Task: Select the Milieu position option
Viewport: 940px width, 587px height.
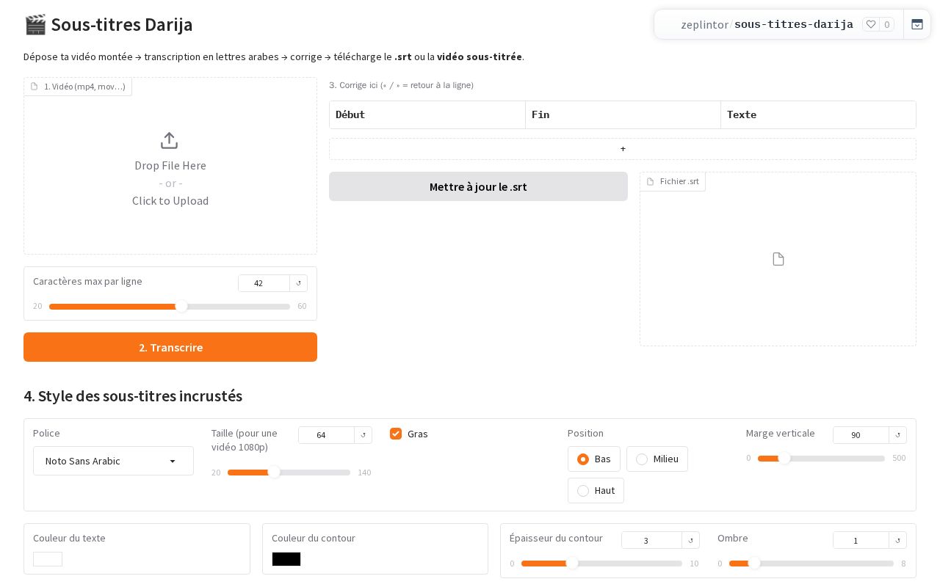Action: coord(657,459)
